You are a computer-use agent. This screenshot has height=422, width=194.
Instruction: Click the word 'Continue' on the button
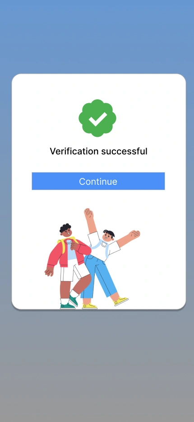[98, 182]
